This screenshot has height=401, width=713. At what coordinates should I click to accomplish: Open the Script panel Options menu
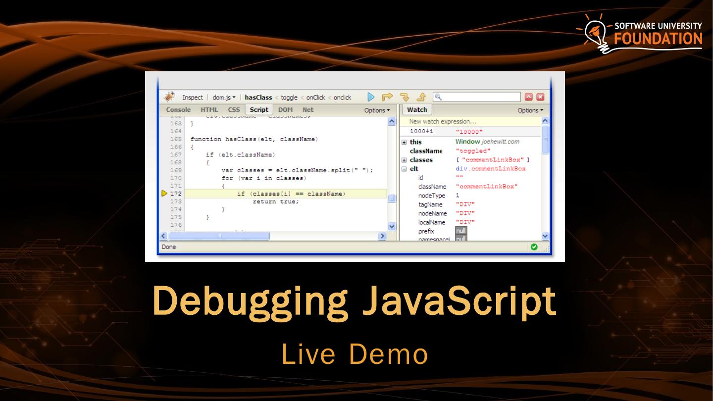[377, 110]
